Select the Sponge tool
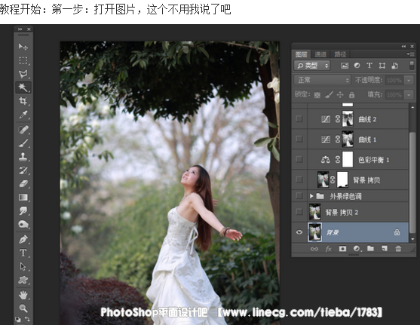 pyautogui.click(x=23, y=224)
